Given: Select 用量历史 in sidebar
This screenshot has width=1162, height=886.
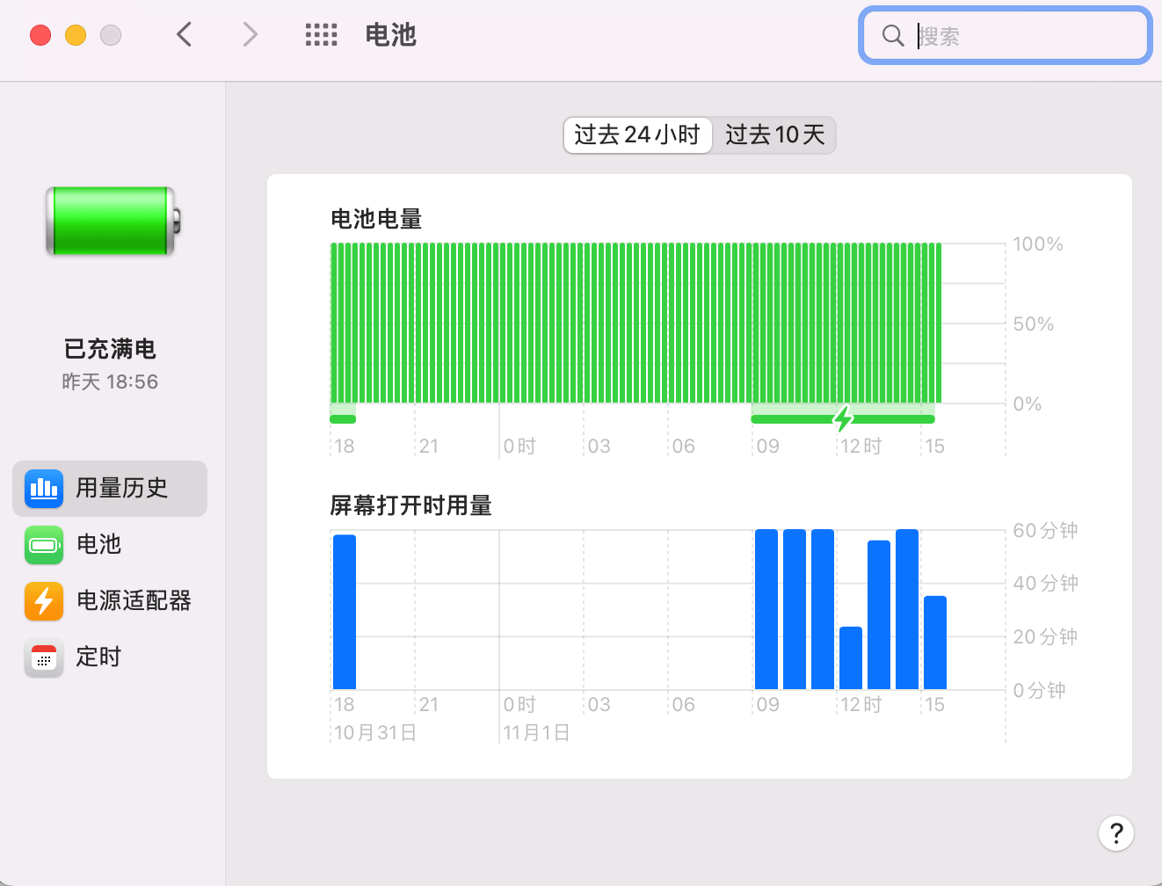Looking at the screenshot, I should click(110, 488).
